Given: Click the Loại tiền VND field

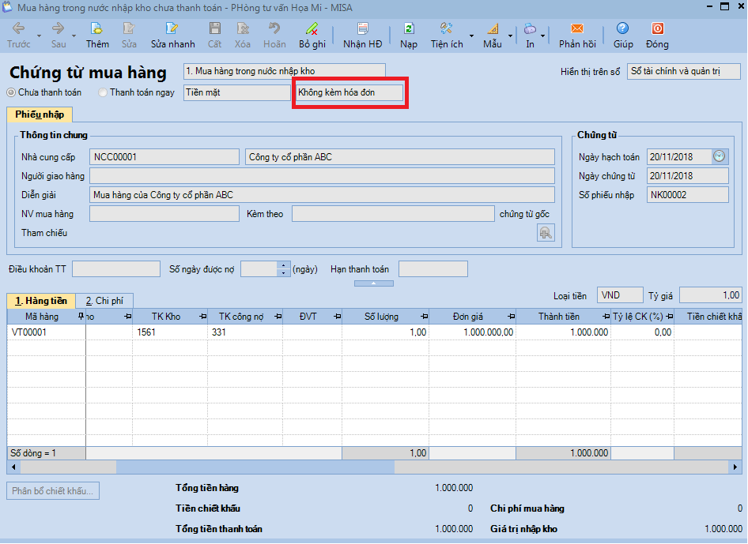Looking at the screenshot, I should pyautogui.click(x=620, y=295).
